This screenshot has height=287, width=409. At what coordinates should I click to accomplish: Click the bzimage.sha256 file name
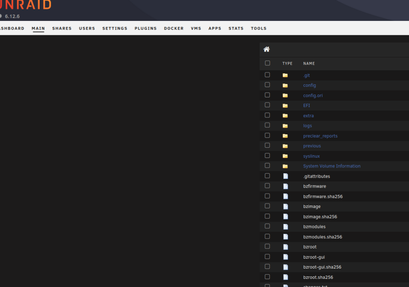tap(320, 217)
